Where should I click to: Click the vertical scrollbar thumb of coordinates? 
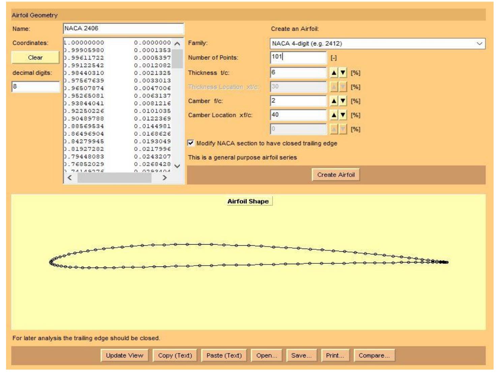click(x=177, y=59)
